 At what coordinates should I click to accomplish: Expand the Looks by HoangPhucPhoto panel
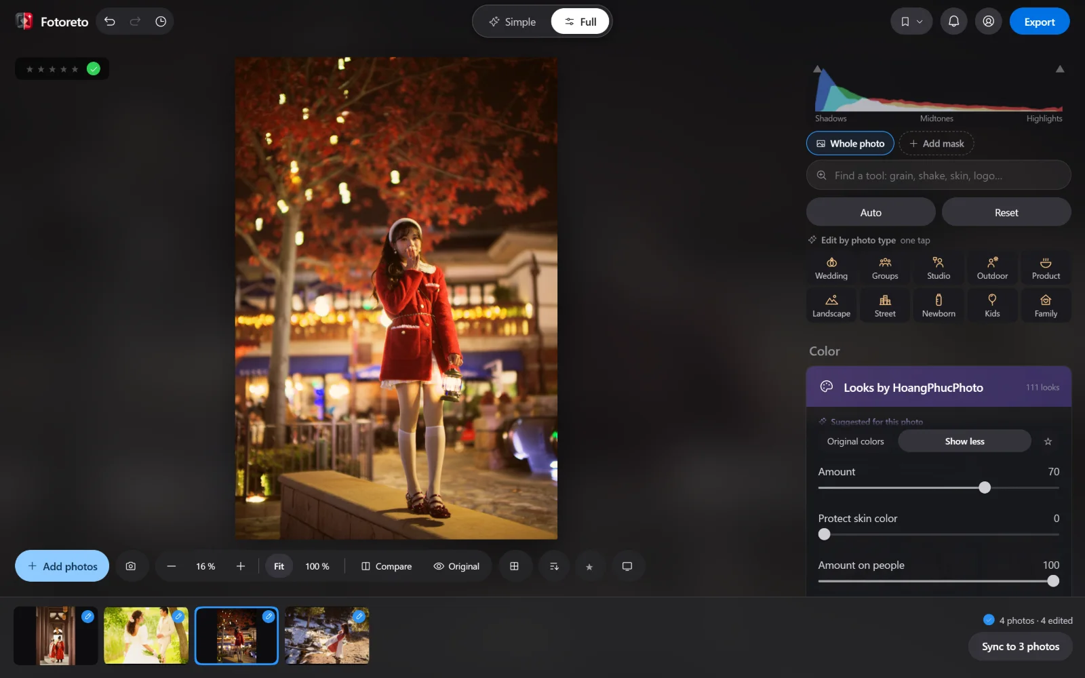(x=939, y=387)
